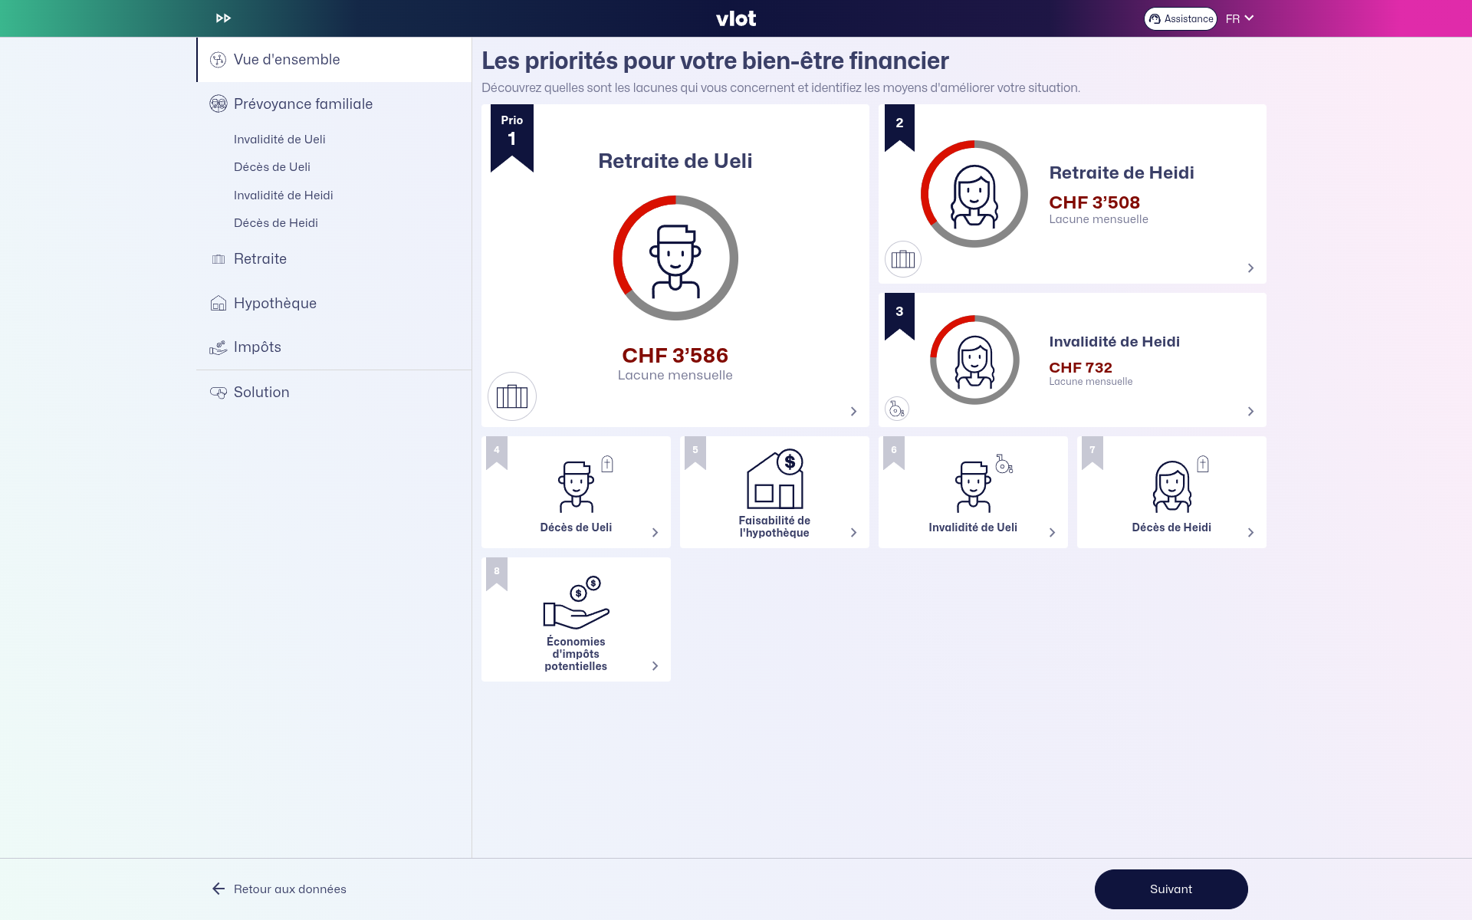Click the fast-forward icon in the header

[x=223, y=18]
